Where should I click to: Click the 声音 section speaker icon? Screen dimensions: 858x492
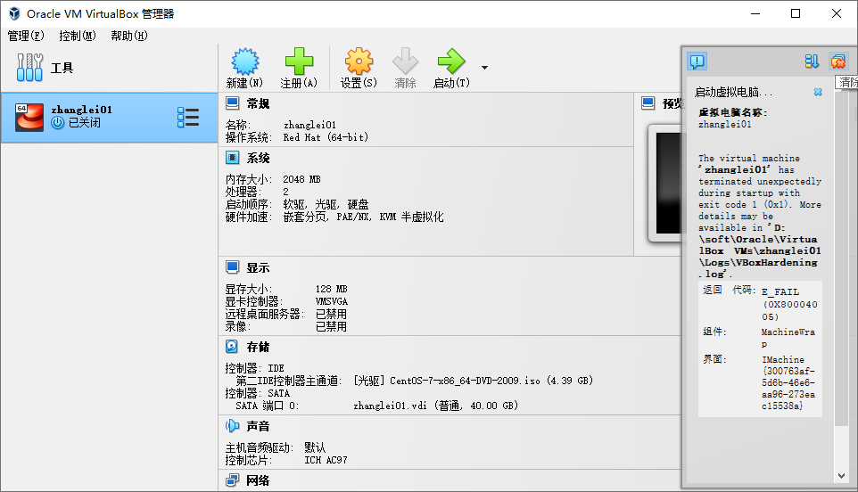click(x=233, y=425)
